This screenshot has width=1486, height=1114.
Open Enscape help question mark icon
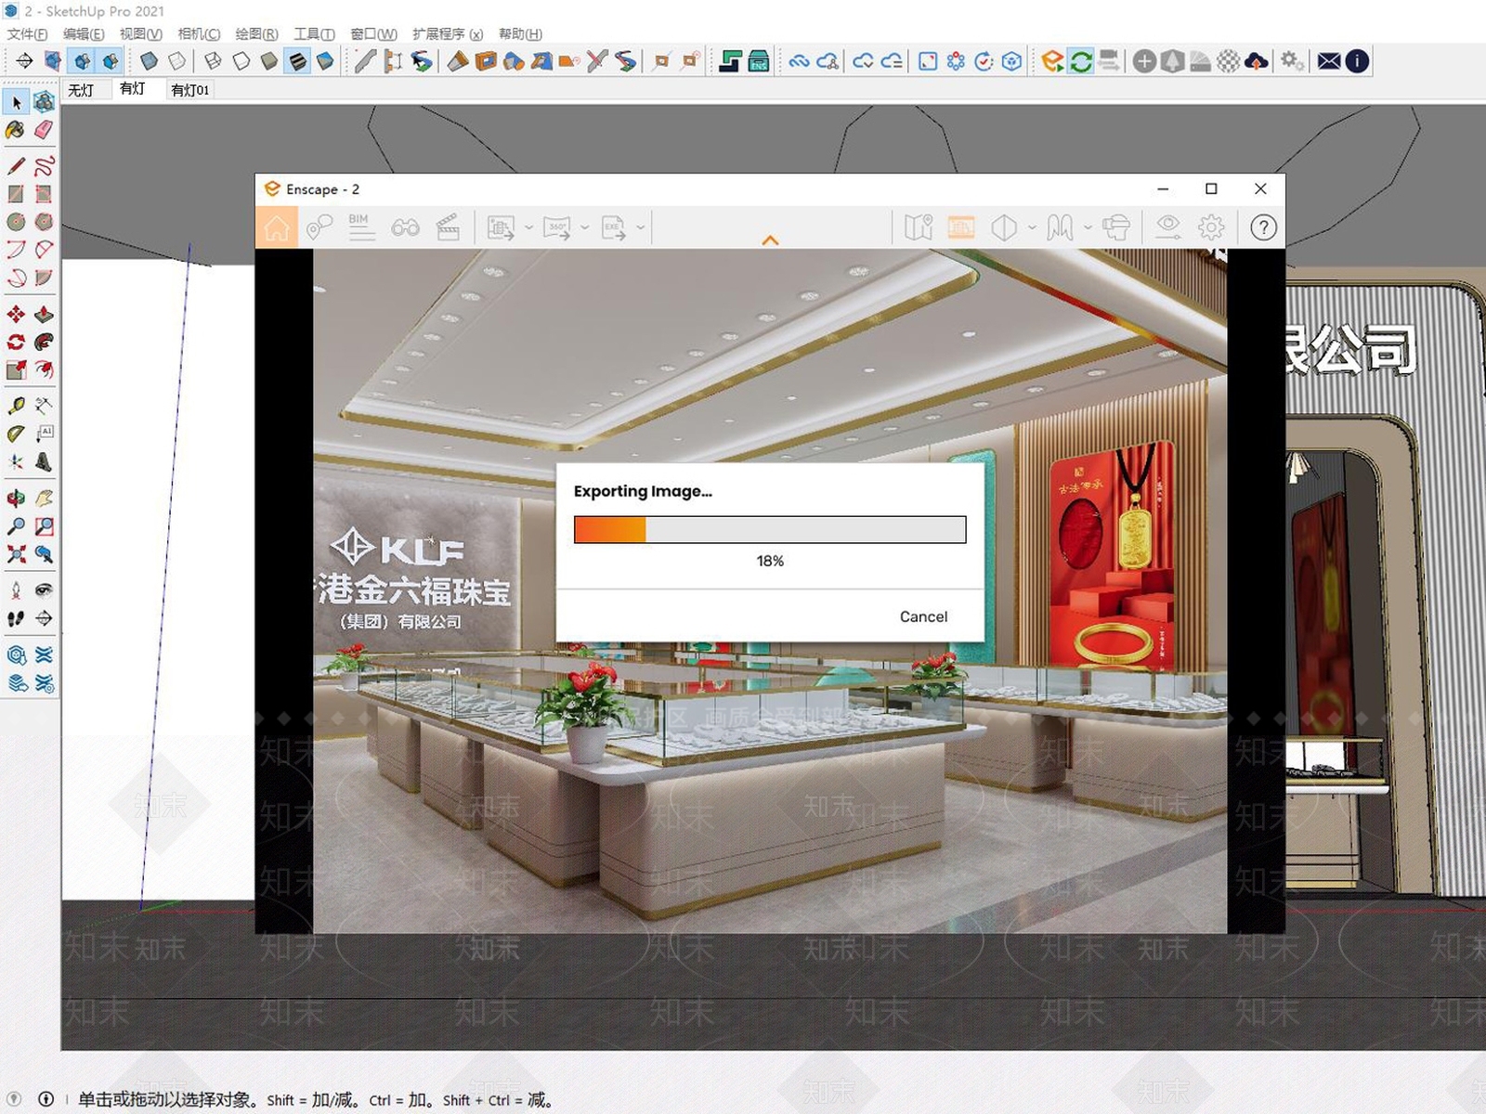coord(1263,227)
